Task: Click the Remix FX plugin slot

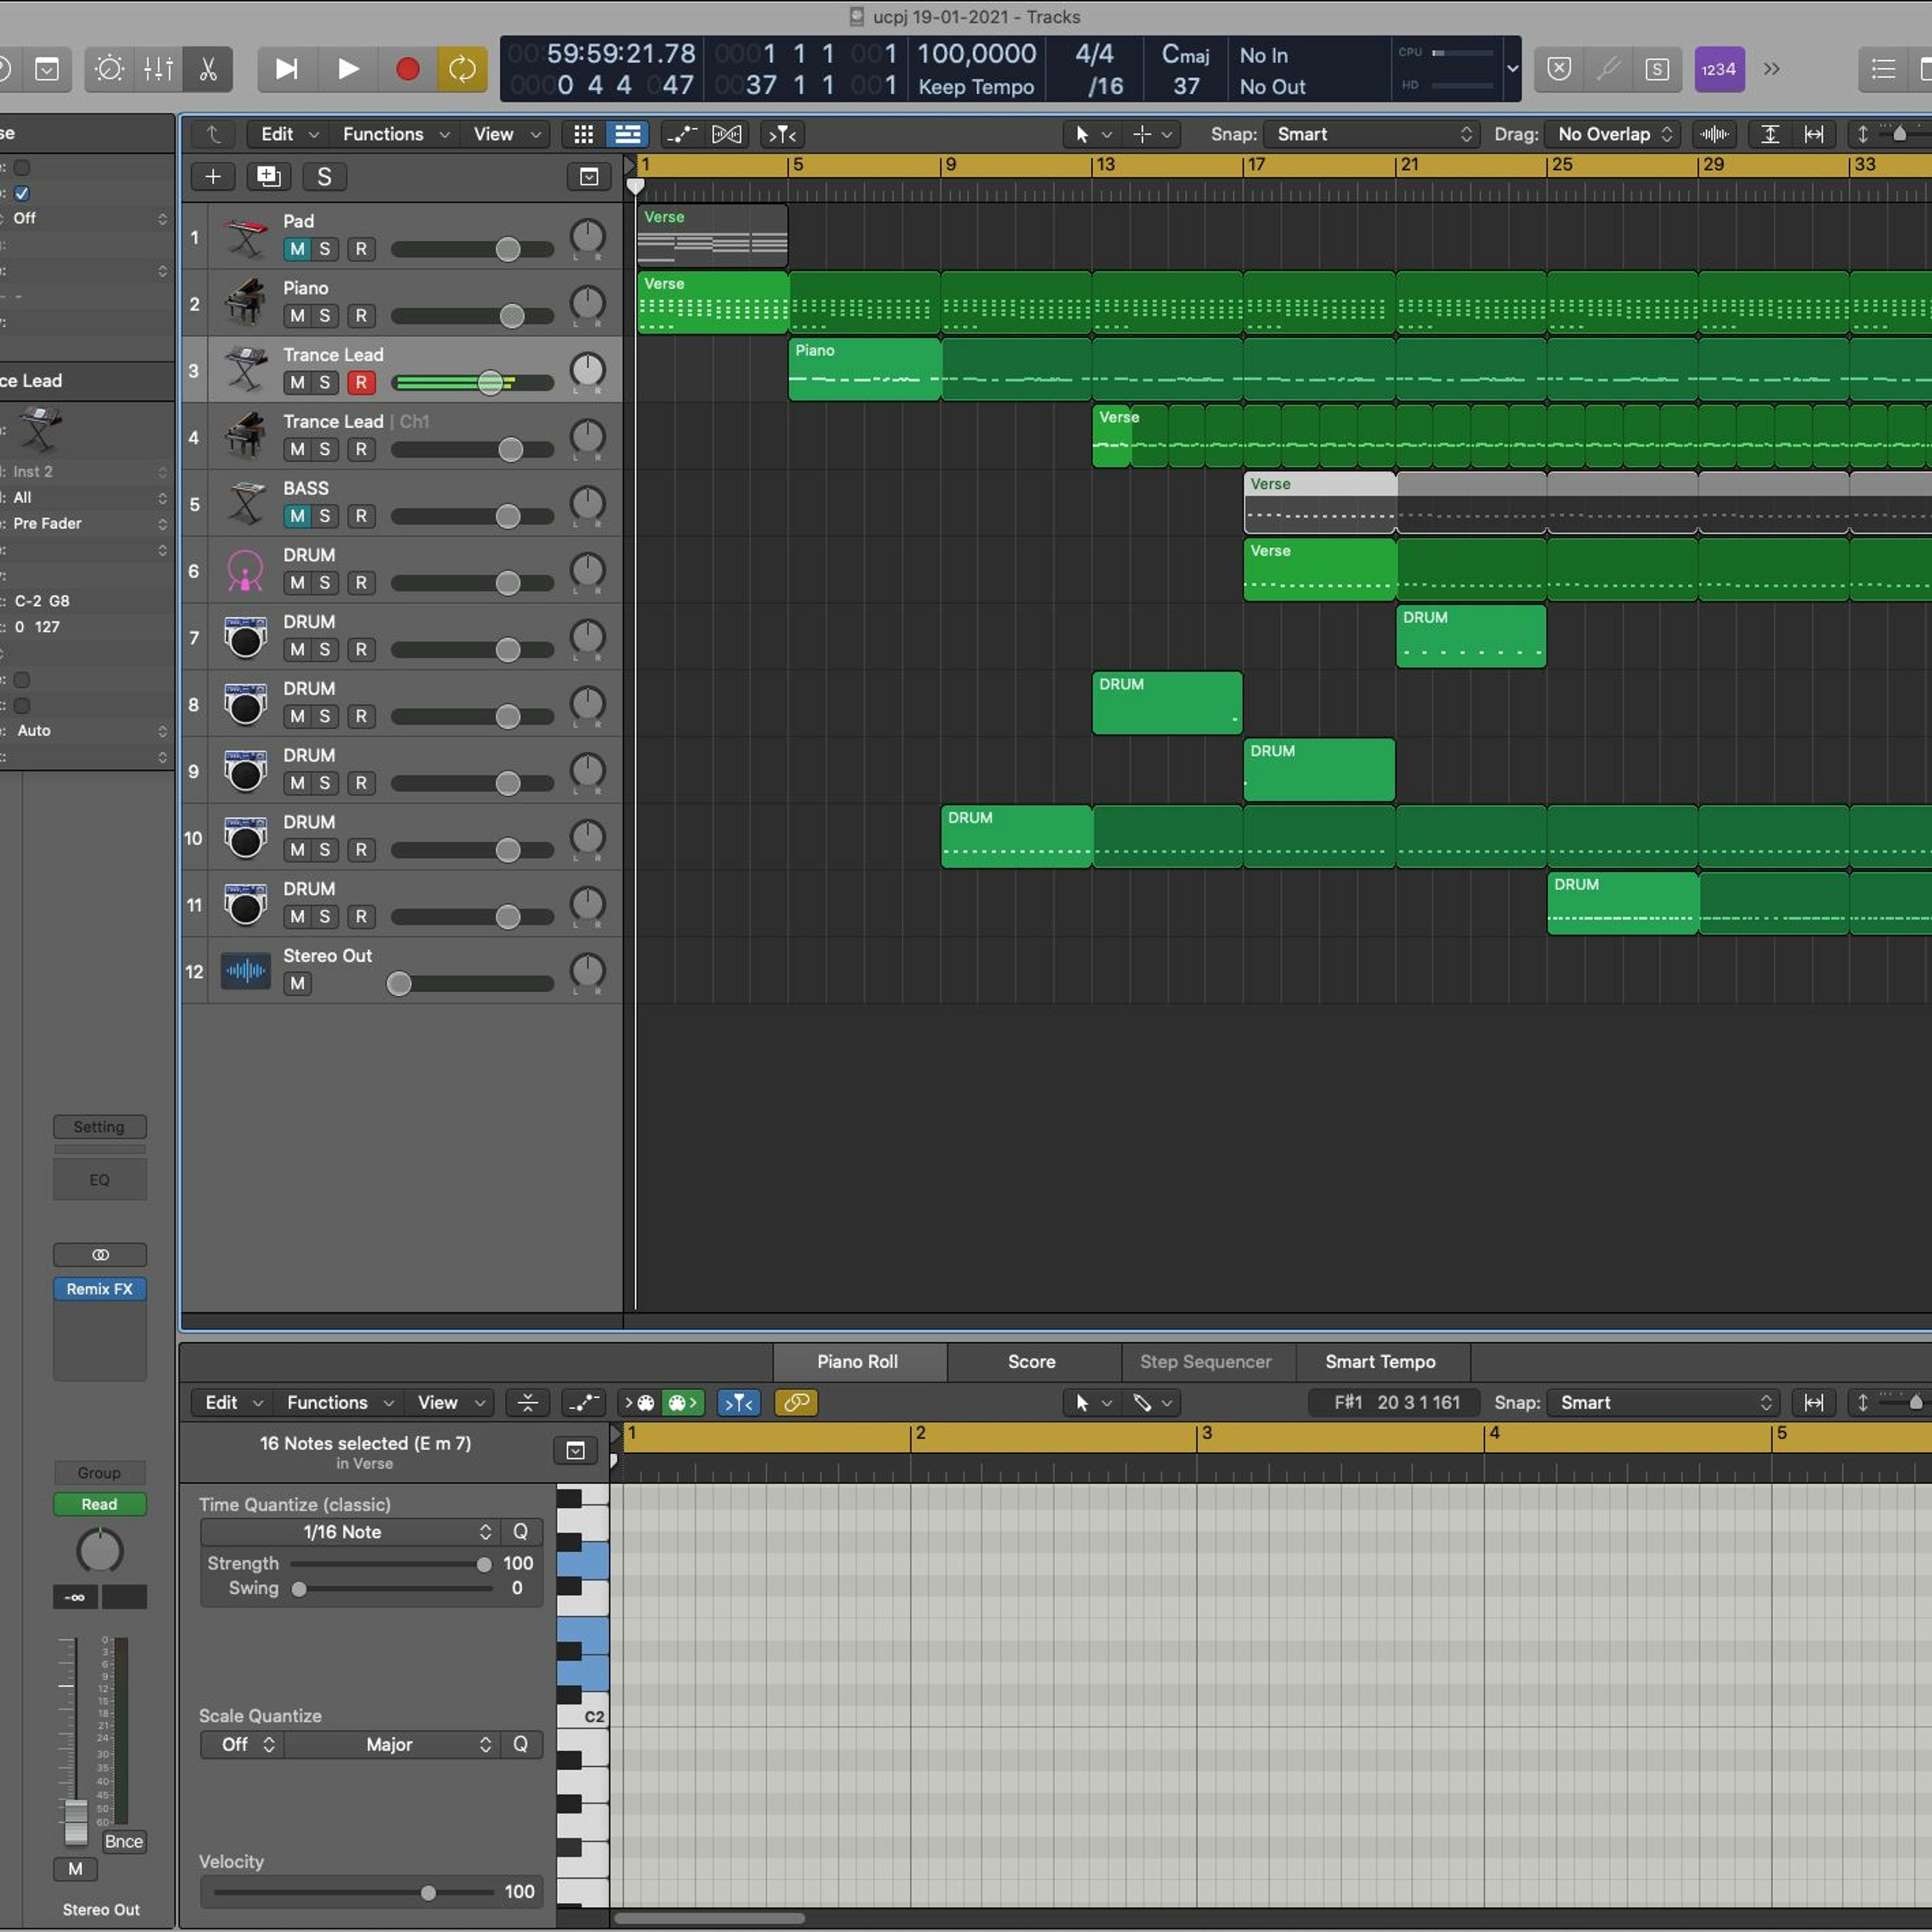Action: click(99, 1289)
